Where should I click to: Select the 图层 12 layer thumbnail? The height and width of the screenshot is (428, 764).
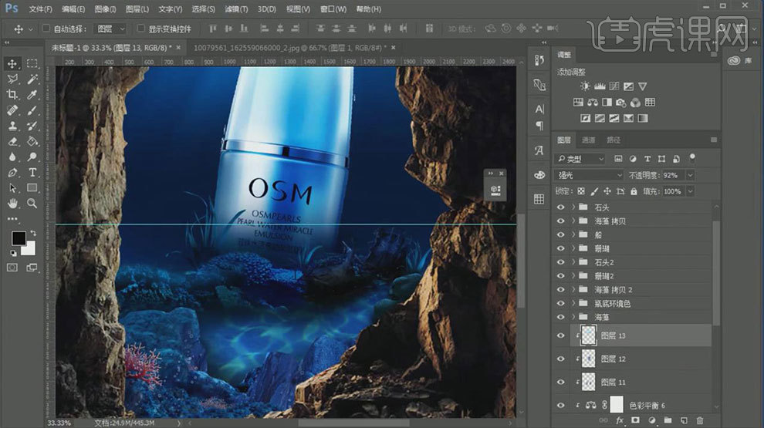click(587, 359)
